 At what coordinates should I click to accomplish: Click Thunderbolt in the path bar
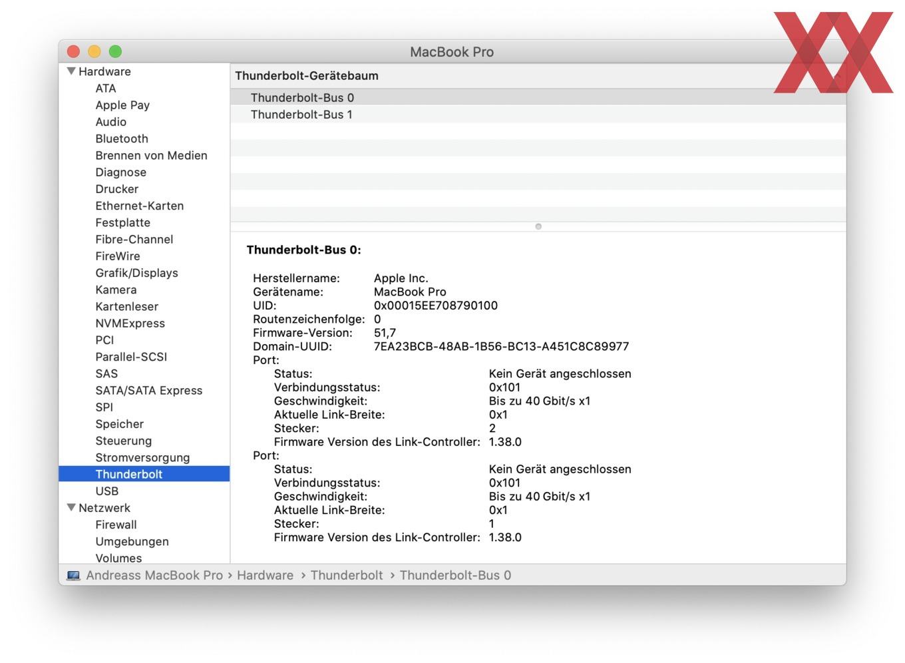pyautogui.click(x=347, y=575)
